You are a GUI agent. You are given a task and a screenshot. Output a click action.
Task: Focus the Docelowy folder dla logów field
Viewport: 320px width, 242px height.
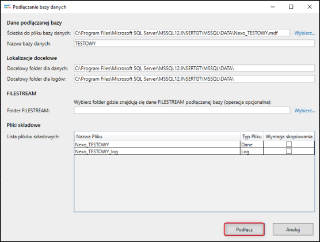[195, 79]
